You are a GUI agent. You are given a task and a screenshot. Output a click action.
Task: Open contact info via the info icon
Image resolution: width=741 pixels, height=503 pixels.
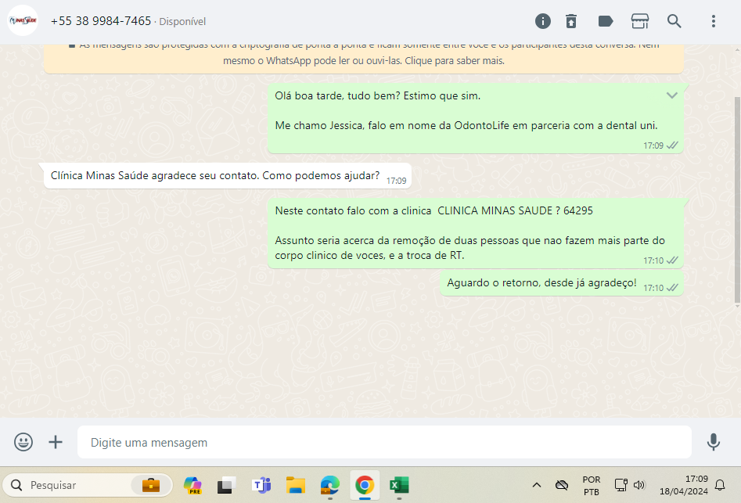coord(542,21)
